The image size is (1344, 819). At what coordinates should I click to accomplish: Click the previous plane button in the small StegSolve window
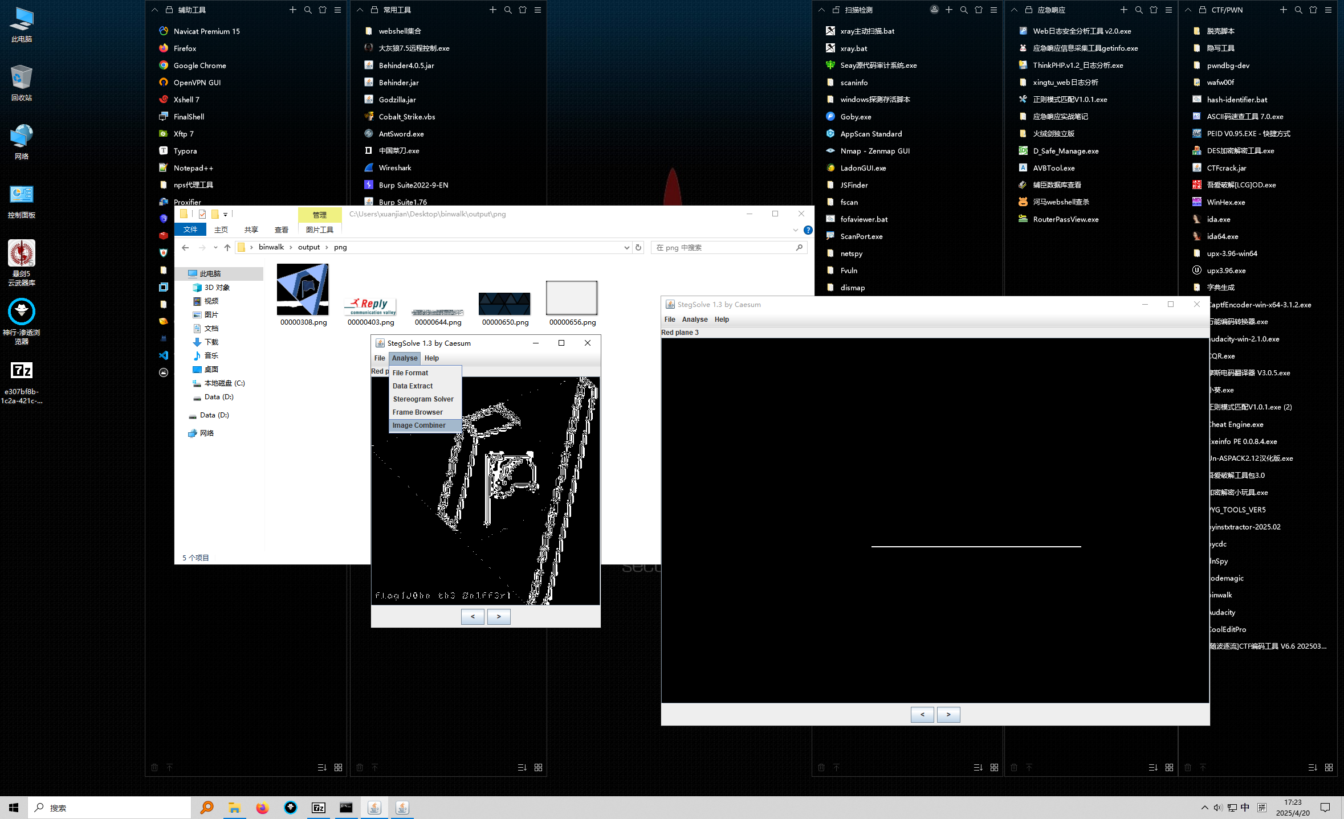tap(473, 616)
